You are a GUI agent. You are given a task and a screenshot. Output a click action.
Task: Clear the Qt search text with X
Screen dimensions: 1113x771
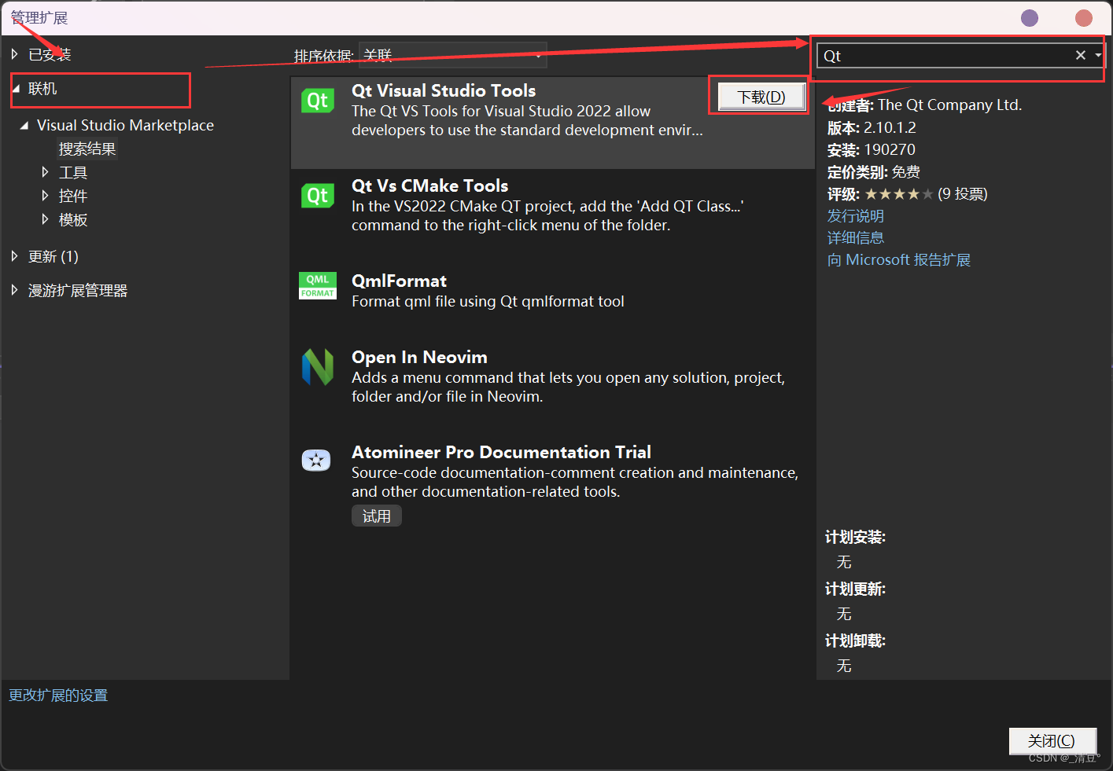(x=1081, y=55)
